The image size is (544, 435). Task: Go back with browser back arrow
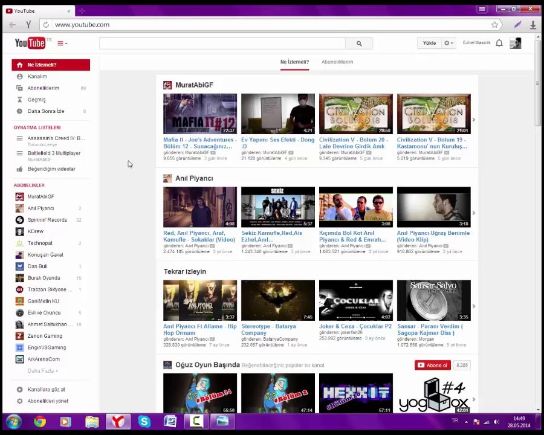(x=13, y=25)
